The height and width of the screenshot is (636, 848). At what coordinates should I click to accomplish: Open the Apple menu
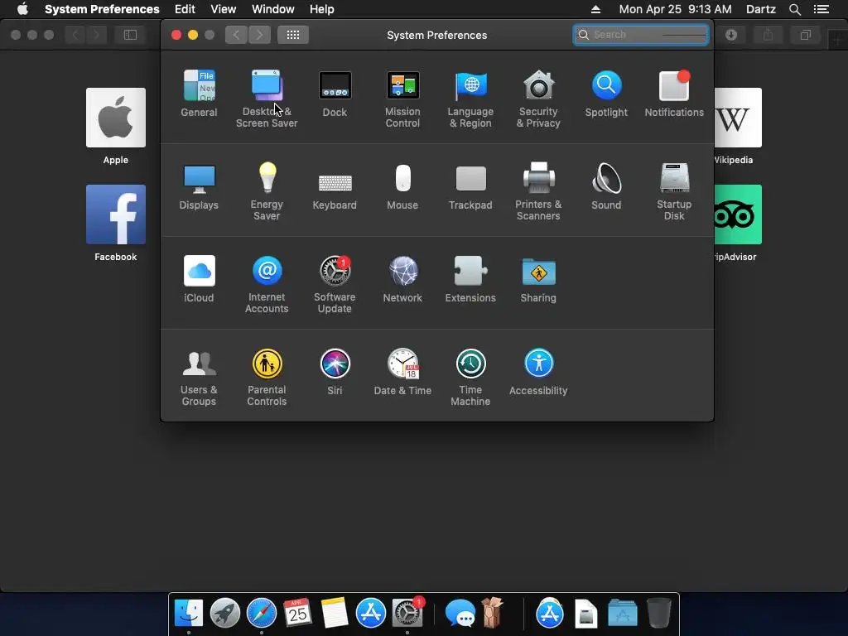[x=22, y=9]
